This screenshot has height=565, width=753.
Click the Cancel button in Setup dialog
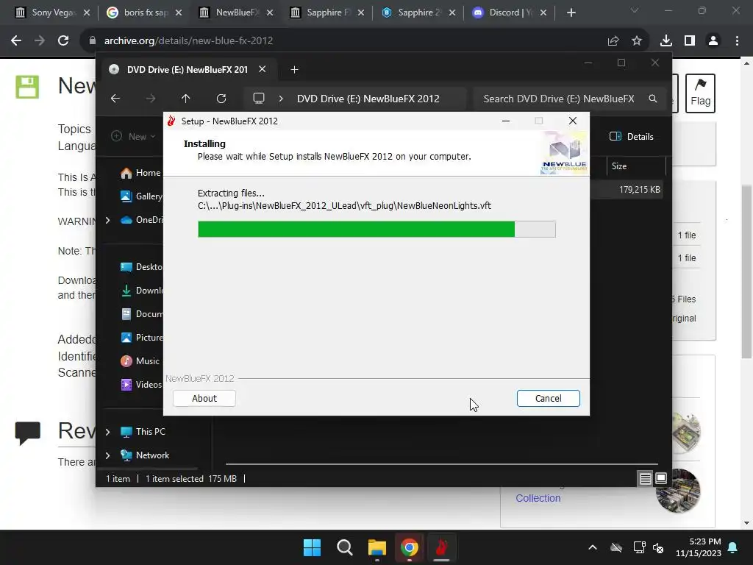(548, 398)
